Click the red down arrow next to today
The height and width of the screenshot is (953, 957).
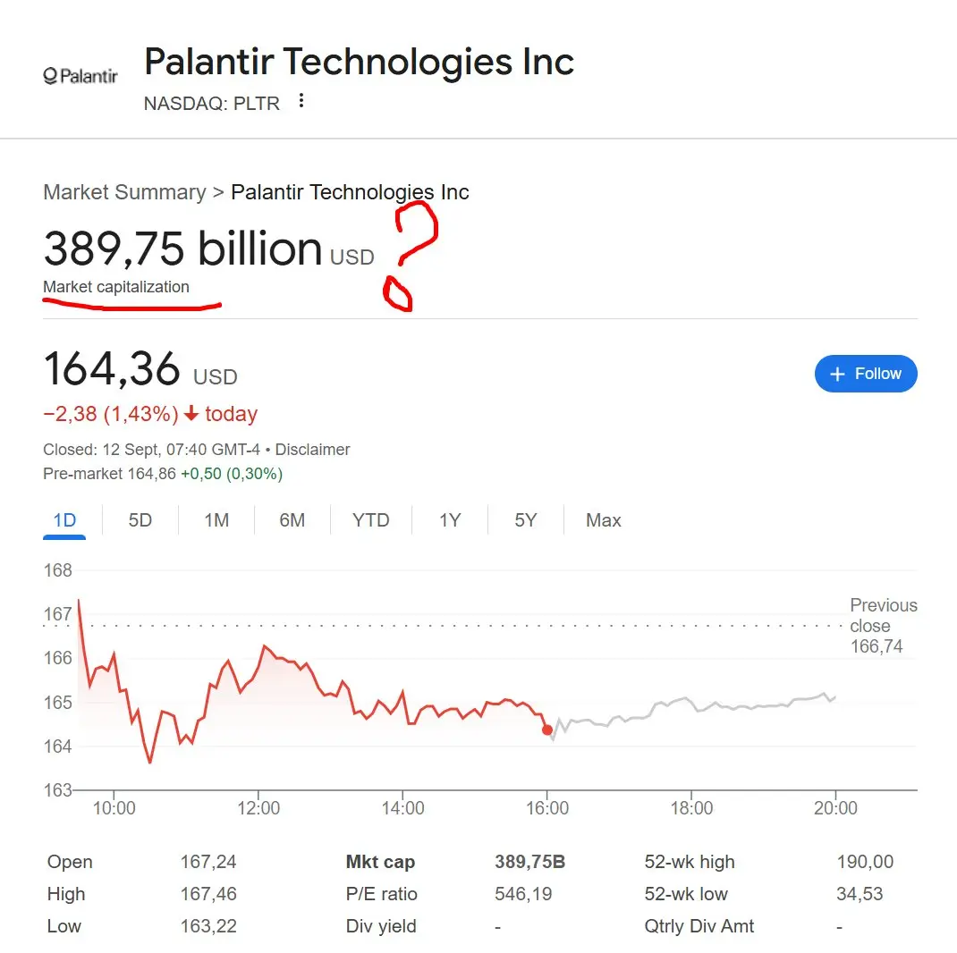pos(191,414)
